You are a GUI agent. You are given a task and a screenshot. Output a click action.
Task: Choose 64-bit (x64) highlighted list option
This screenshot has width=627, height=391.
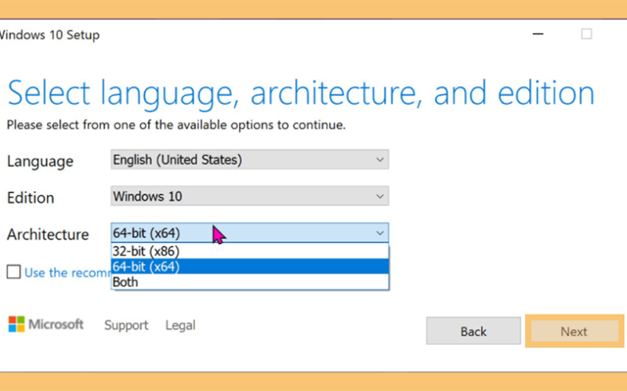pyautogui.click(x=249, y=267)
